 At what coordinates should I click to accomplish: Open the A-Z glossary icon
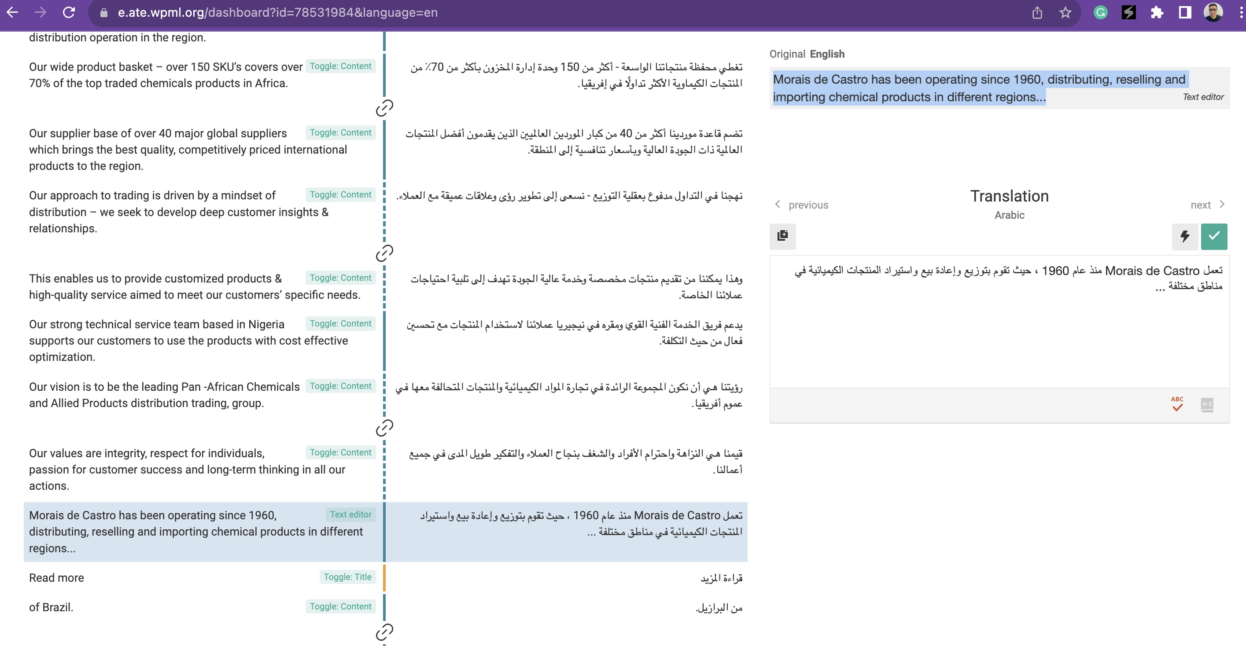[x=1207, y=405]
